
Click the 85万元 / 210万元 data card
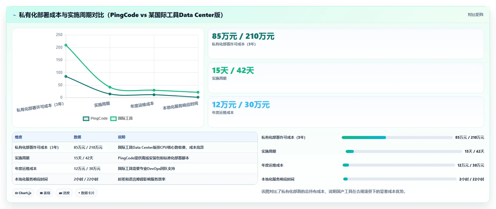[346, 44]
